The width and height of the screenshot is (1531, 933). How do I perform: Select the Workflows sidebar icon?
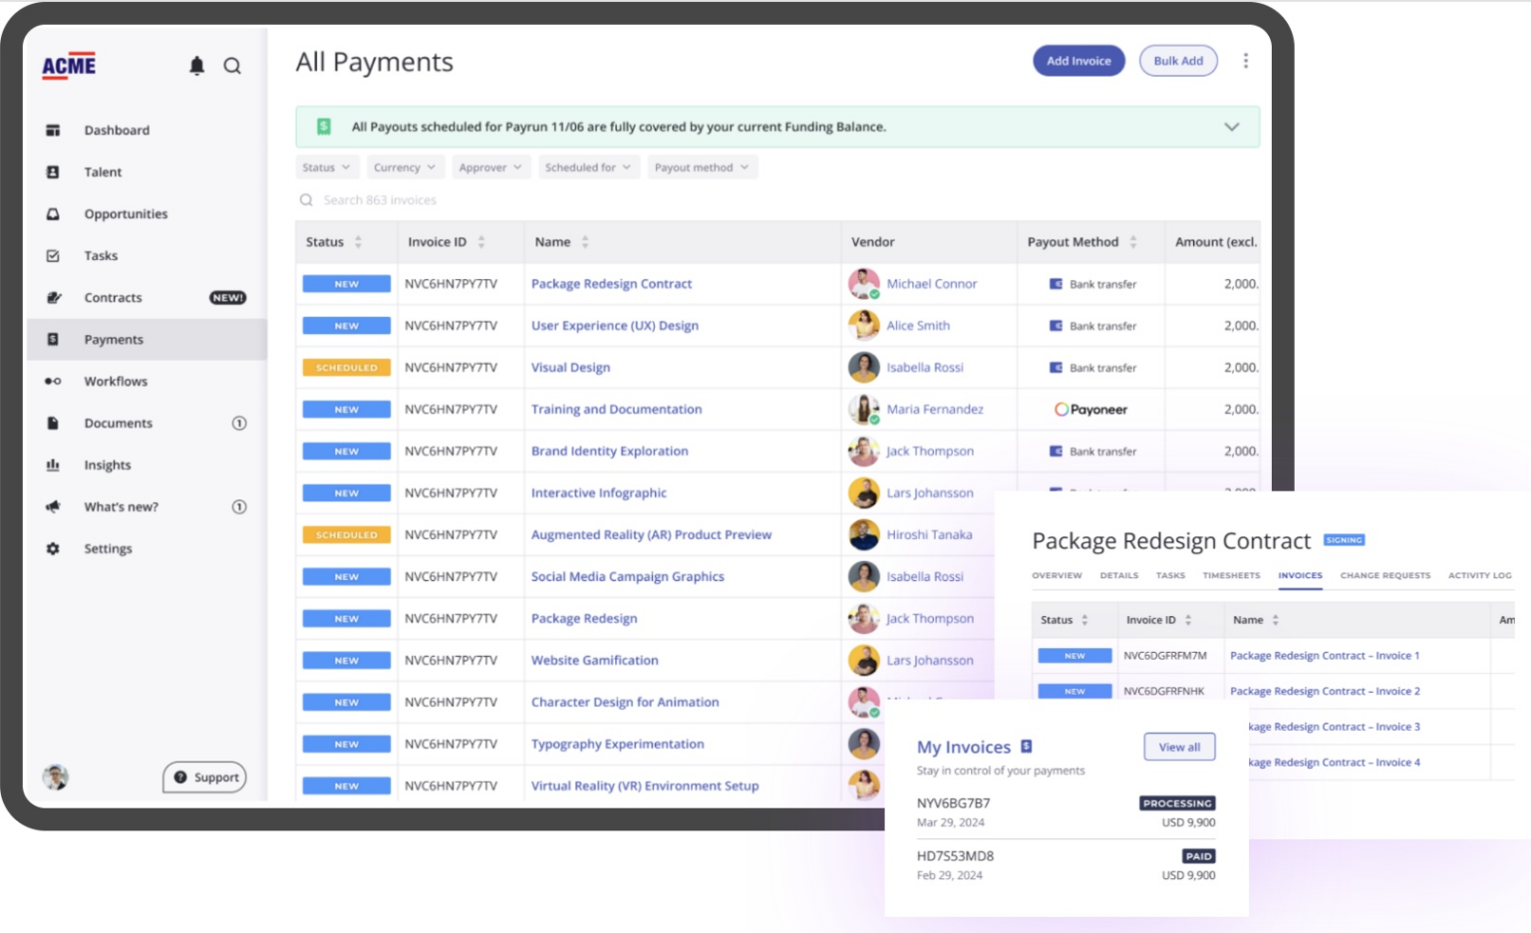53,381
